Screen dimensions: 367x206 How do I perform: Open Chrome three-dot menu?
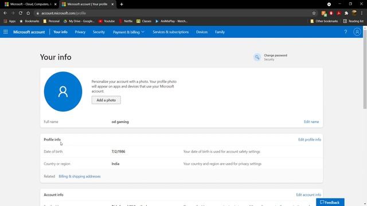[362, 13]
